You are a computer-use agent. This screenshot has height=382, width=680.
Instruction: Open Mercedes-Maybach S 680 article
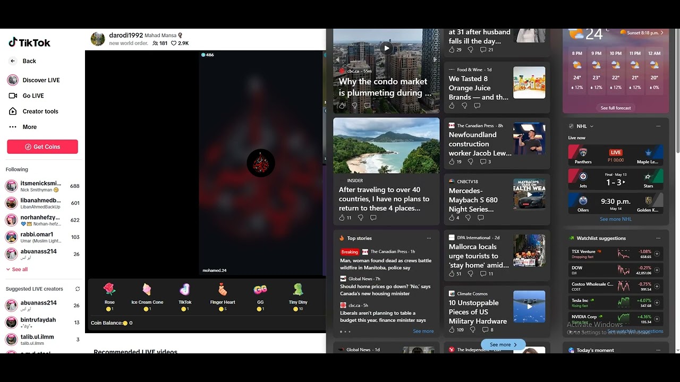coord(473,199)
